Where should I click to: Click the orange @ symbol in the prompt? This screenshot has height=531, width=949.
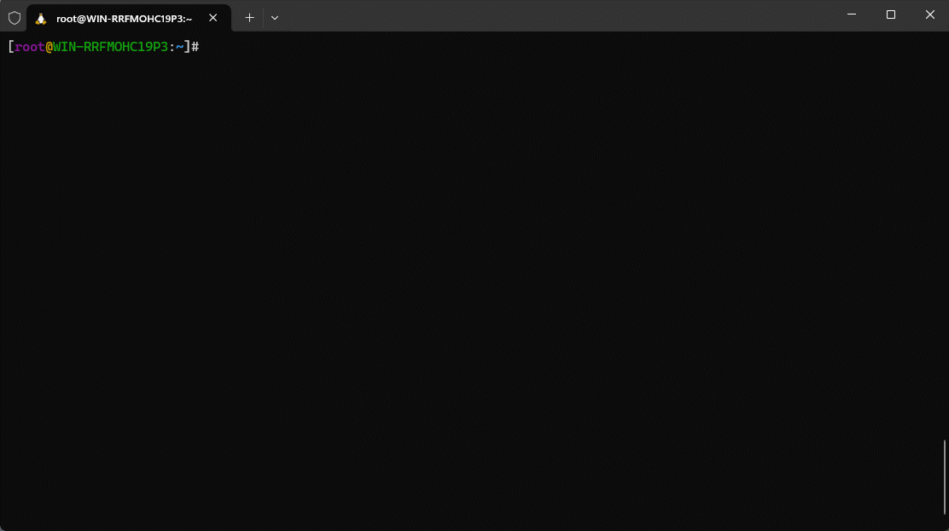pos(49,47)
